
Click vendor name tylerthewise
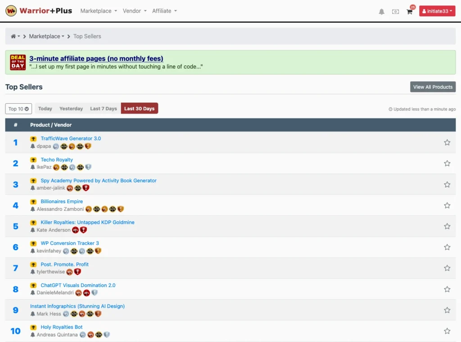(50, 272)
